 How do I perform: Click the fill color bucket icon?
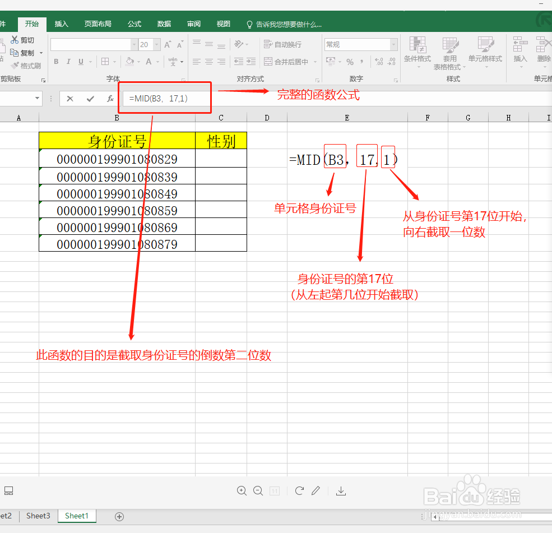[129, 62]
